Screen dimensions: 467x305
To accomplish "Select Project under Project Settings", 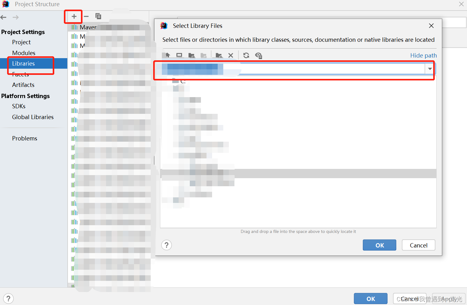I will pyautogui.click(x=21, y=42).
